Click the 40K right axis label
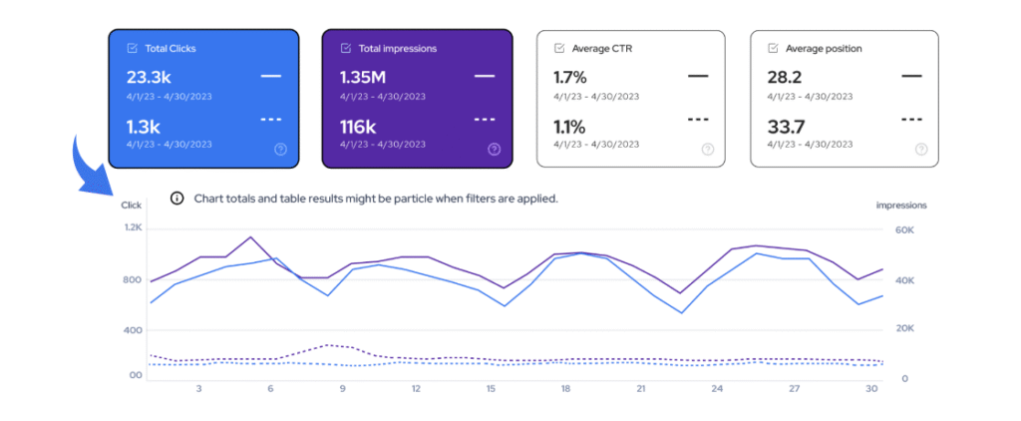Screen dimensions: 1021x421 pyautogui.click(x=907, y=281)
